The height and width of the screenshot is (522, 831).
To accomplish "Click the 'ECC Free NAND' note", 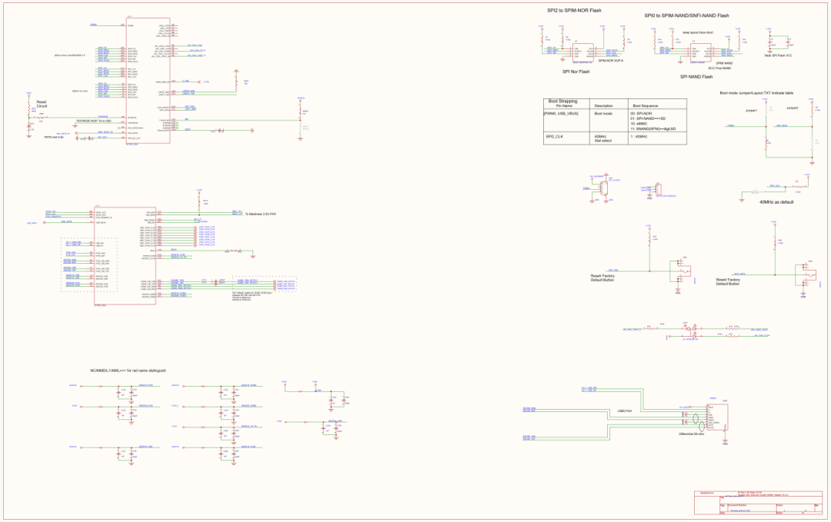I will (719, 68).
